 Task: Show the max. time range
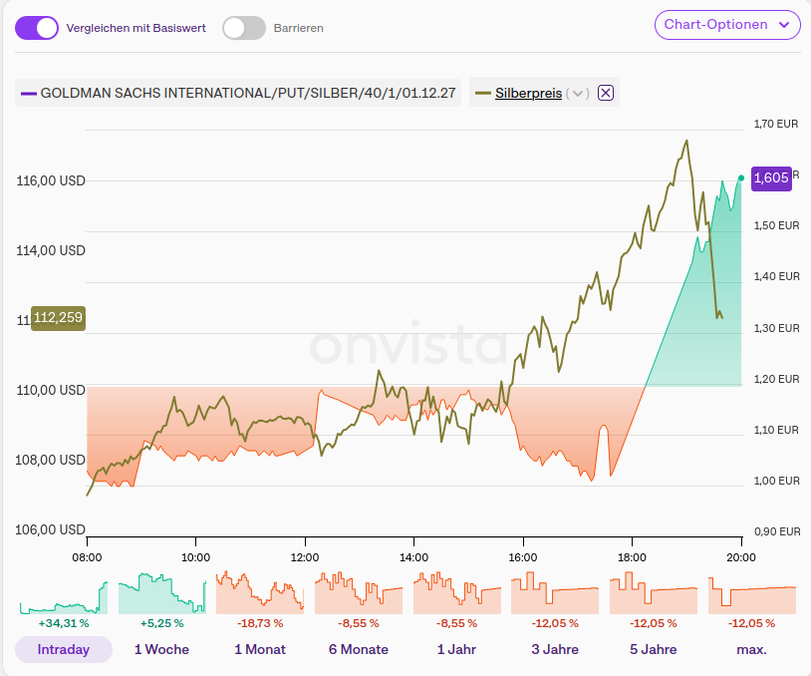751,649
